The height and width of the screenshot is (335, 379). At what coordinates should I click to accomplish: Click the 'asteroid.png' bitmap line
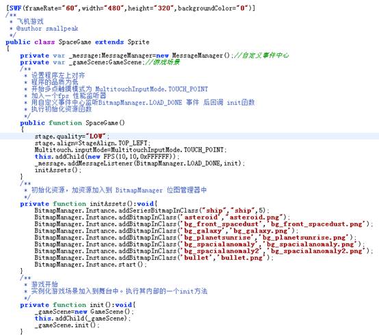click(x=161, y=217)
